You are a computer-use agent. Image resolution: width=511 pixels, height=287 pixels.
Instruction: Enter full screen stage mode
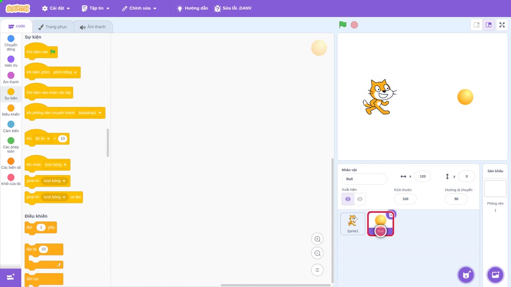pos(502,25)
